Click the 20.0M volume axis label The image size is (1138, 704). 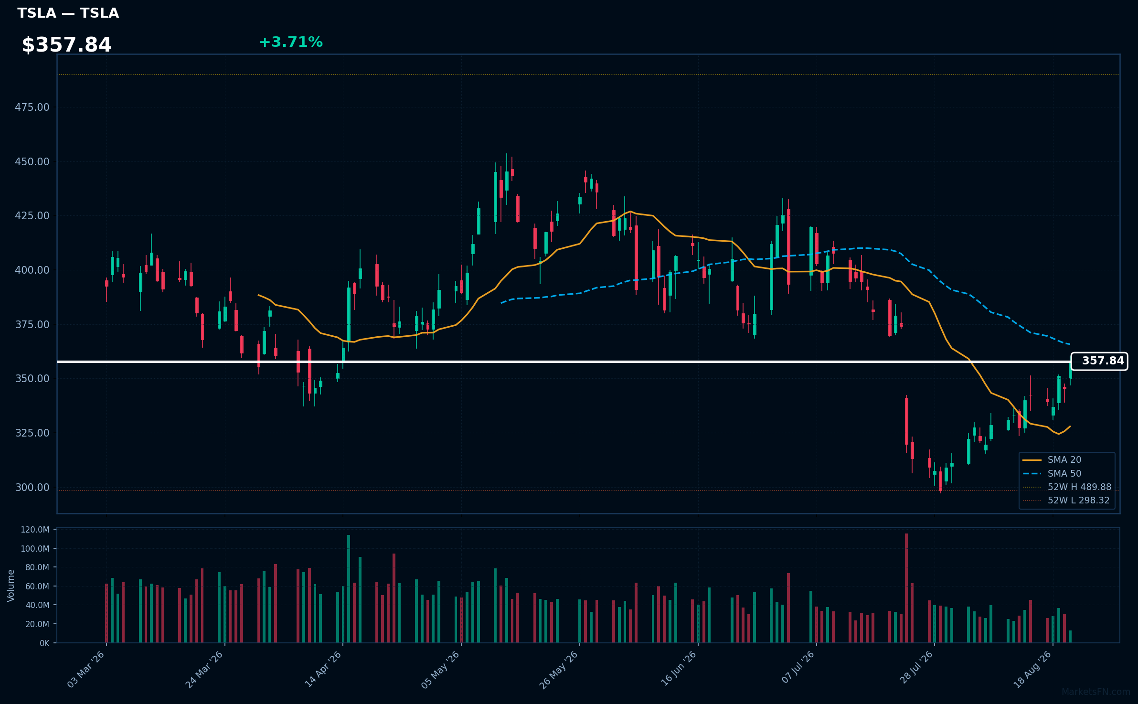coord(37,624)
